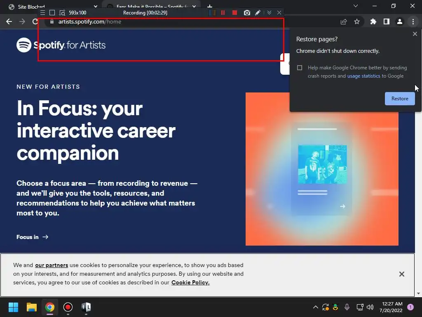Dismiss the cookie banner
This screenshot has height=317, width=422.
click(401, 274)
